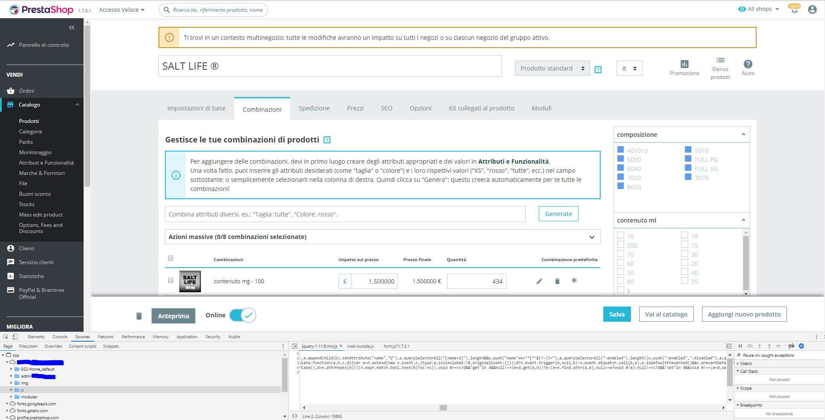The image size is (825, 420).
Task: Click the combine attributes input field
Action: tap(345, 214)
